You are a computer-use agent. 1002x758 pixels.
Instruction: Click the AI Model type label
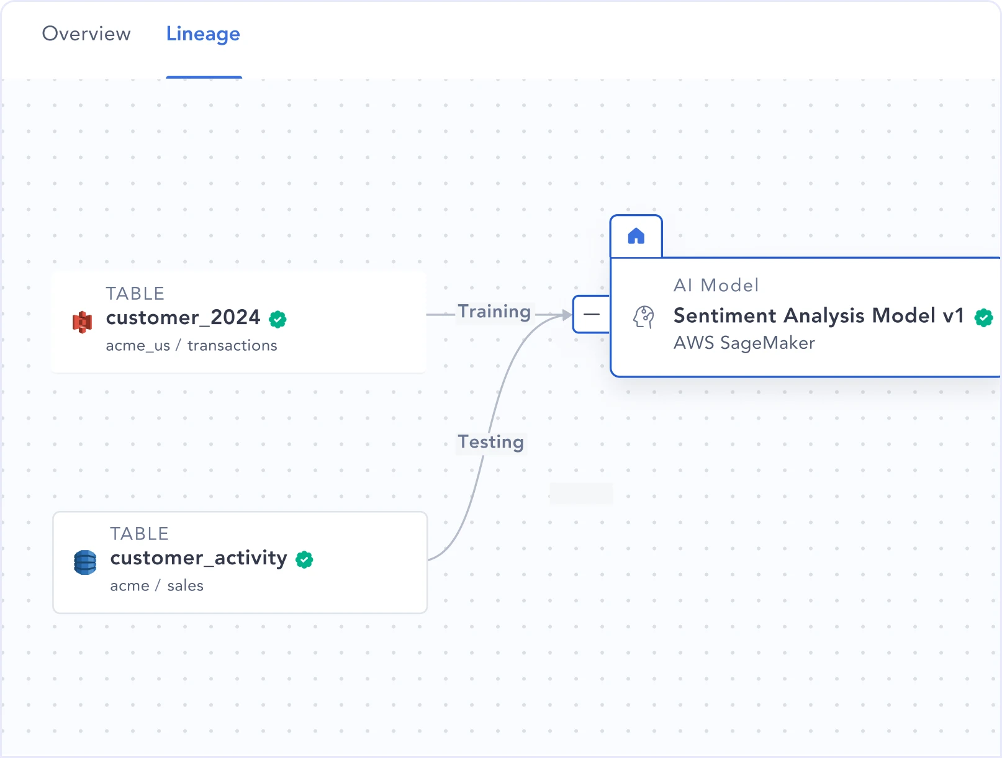[716, 285]
